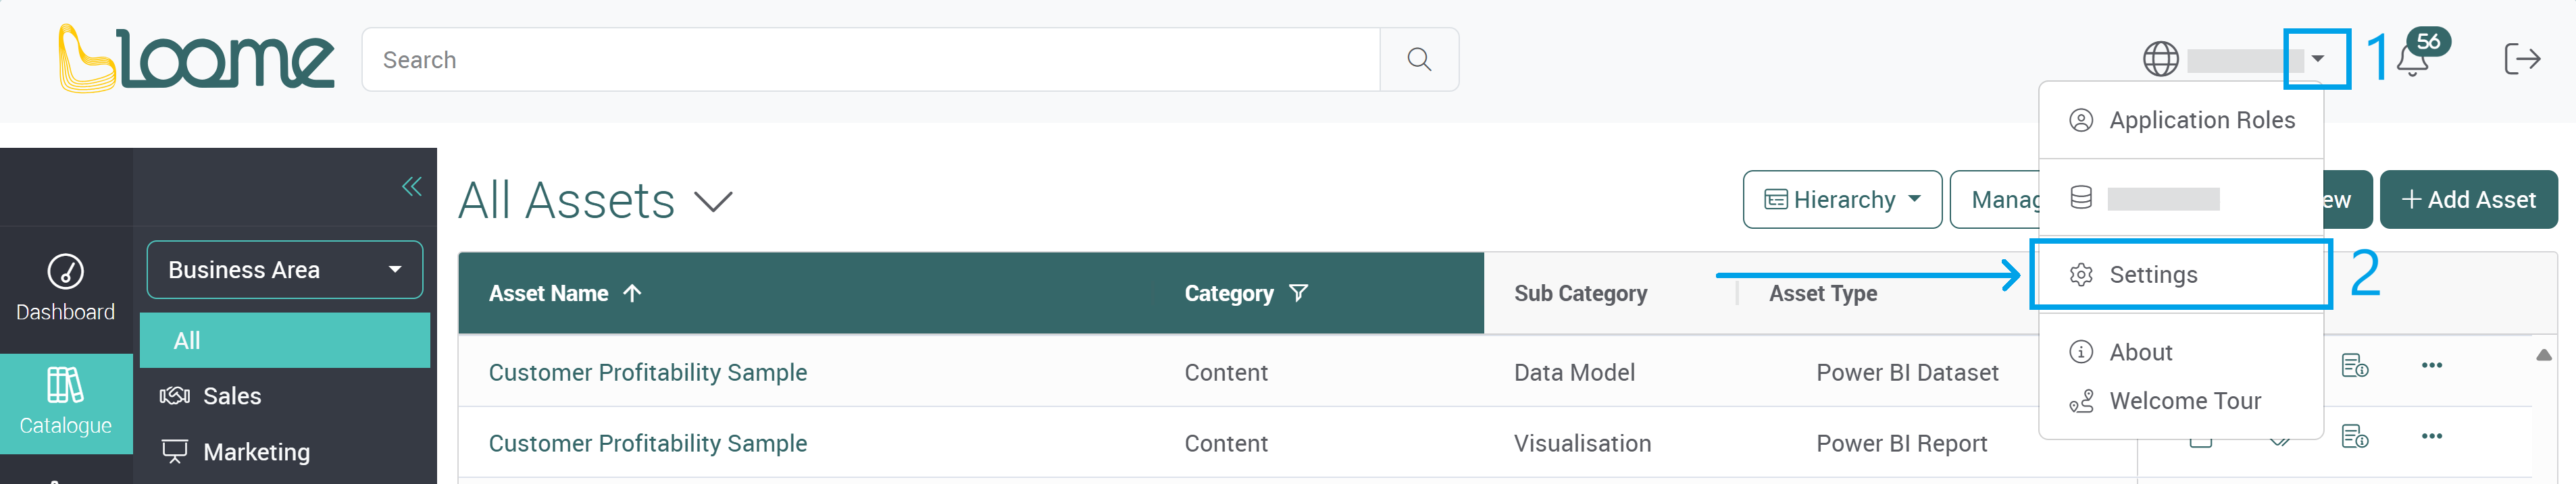Select Settings from the user menu
This screenshot has width=2576, height=484.
coord(2181,275)
